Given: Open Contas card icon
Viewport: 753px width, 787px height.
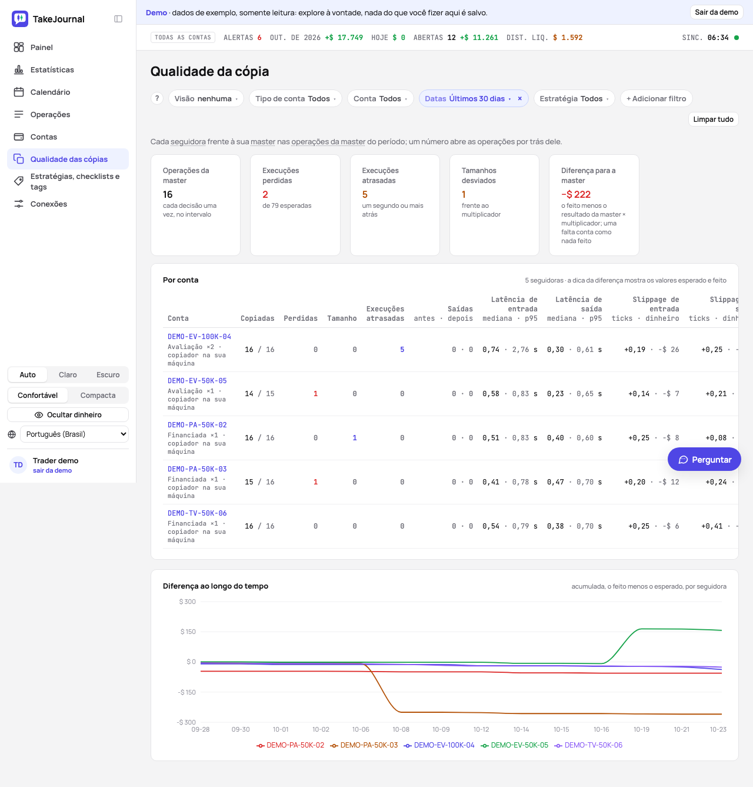Looking at the screenshot, I should coord(19,137).
